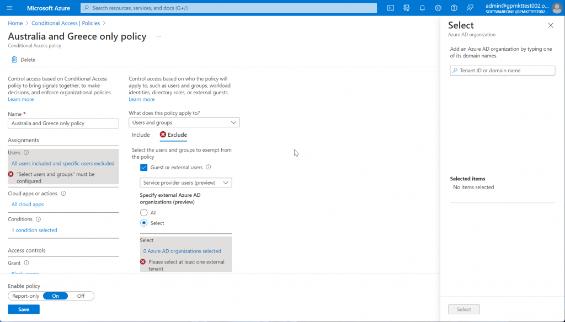
Task: Show info tooltip for Guest or external users
Action: click(208, 167)
